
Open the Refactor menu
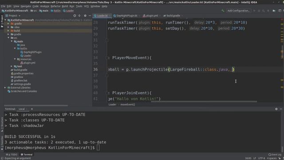point(55,6)
